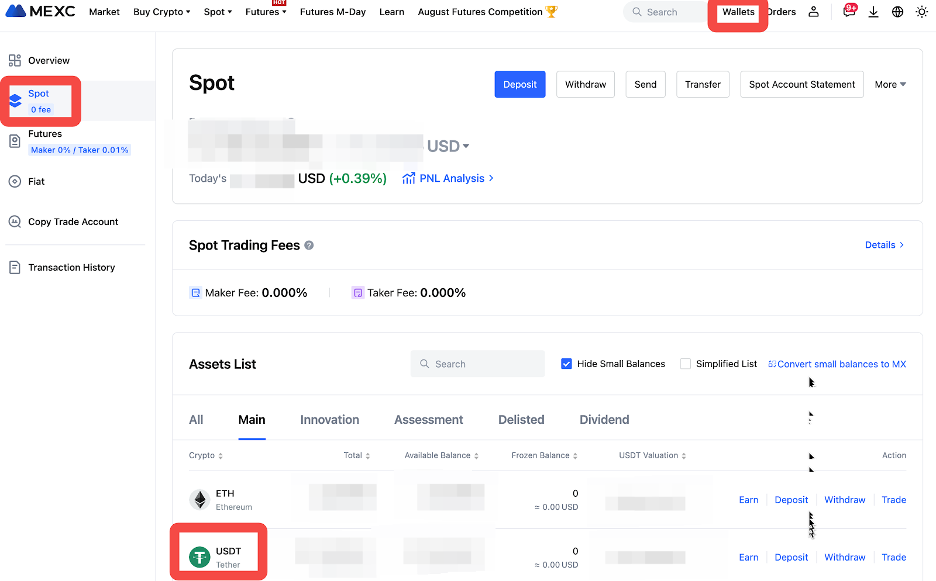Click the Transaction History icon
This screenshot has width=936, height=581.
[x=15, y=267]
